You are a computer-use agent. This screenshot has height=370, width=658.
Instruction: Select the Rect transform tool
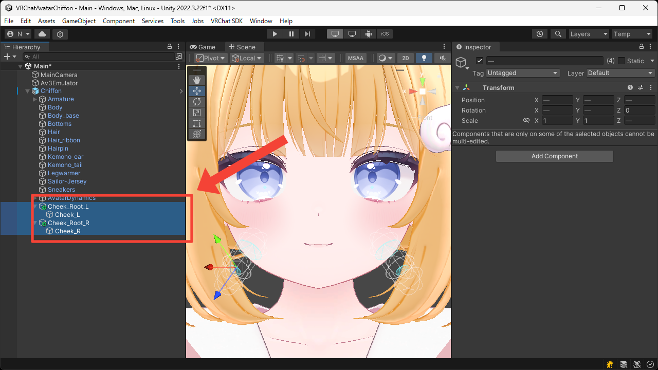click(196, 123)
